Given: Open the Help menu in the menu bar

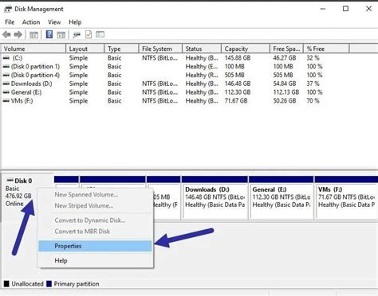Looking at the screenshot, I should coord(75,22).
